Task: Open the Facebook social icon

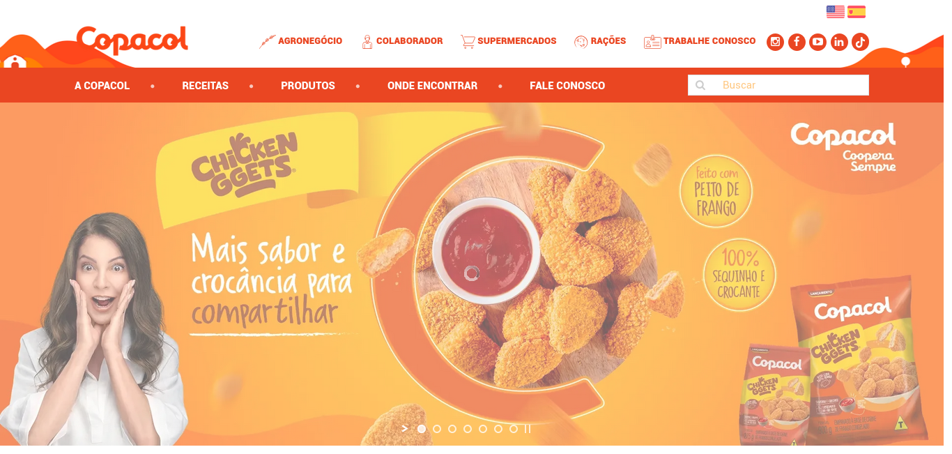Action: click(797, 42)
